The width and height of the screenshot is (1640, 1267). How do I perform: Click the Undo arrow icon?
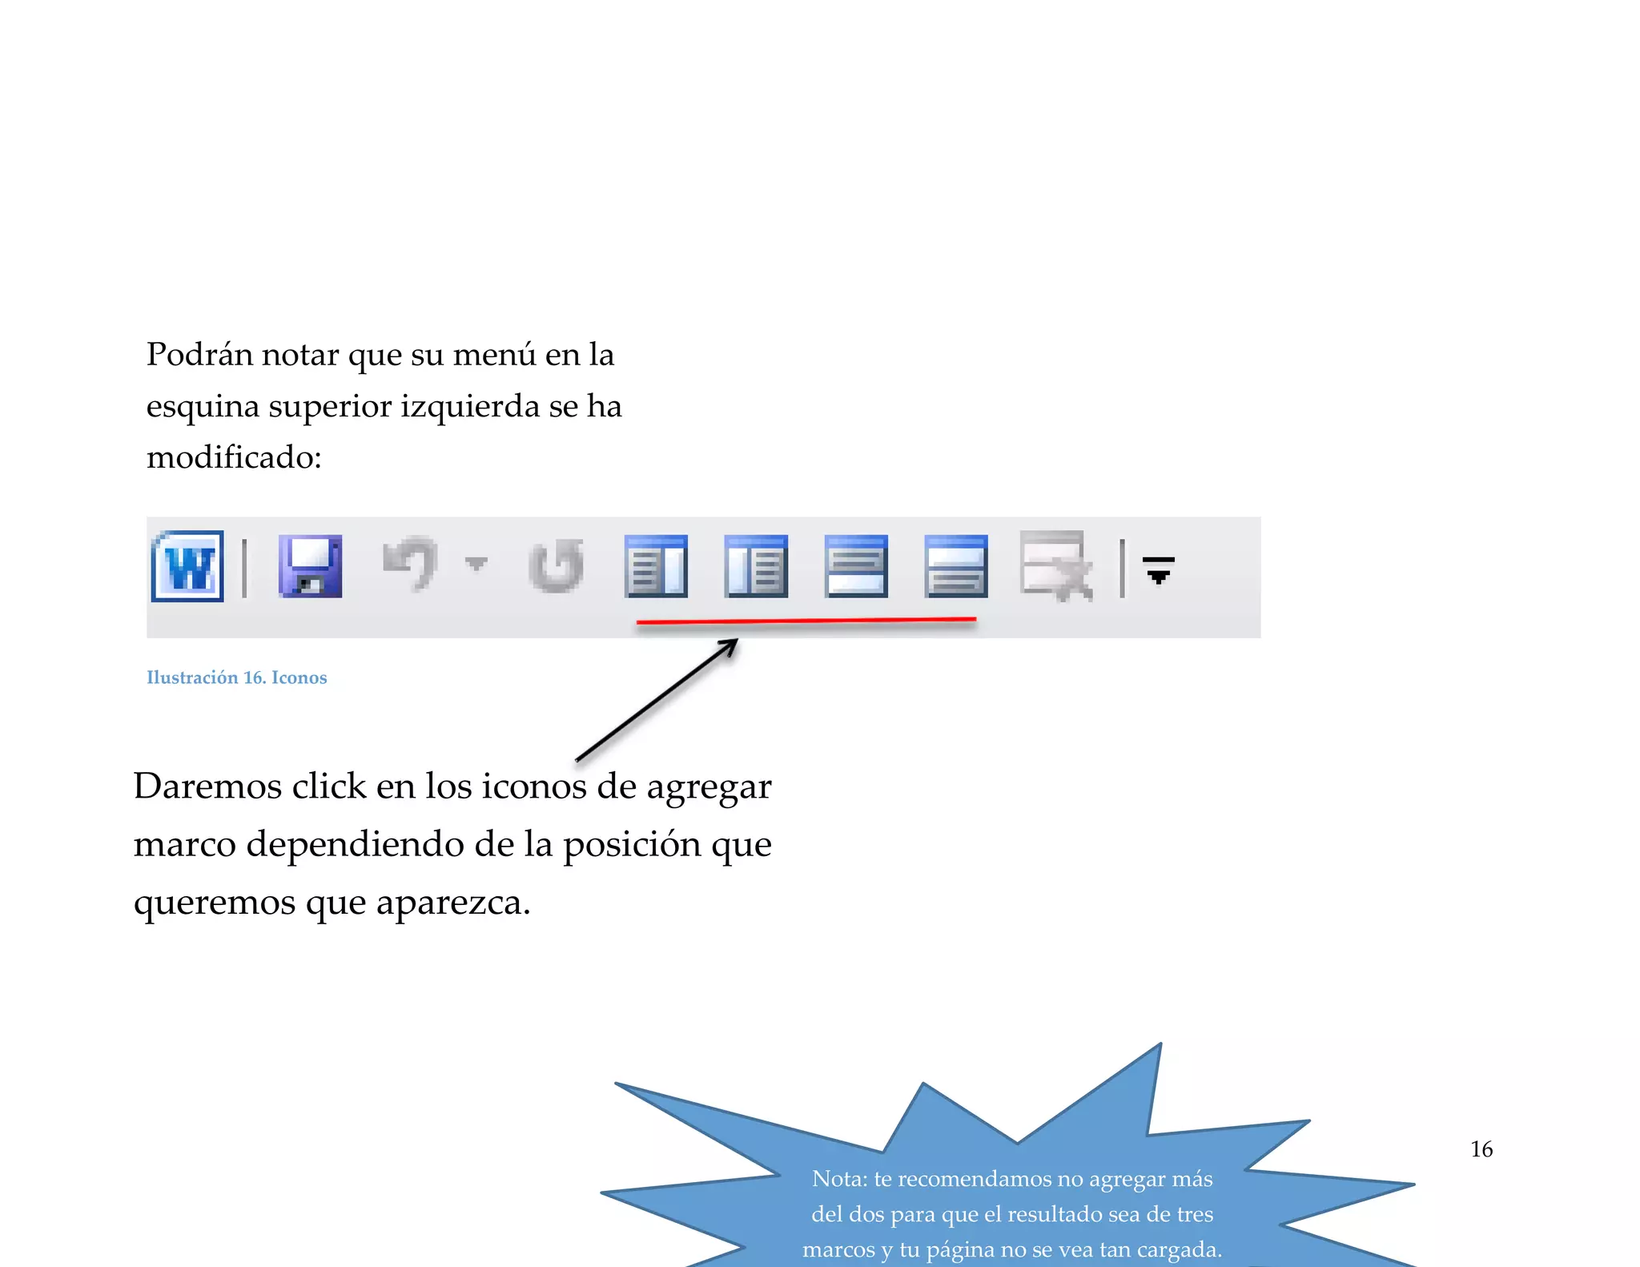click(411, 564)
